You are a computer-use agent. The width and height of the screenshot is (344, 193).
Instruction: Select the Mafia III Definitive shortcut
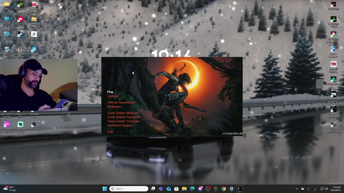click(334, 67)
